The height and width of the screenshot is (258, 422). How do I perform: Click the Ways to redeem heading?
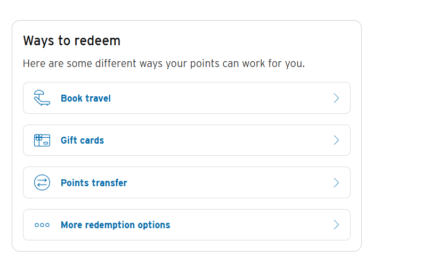coord(71,41)
